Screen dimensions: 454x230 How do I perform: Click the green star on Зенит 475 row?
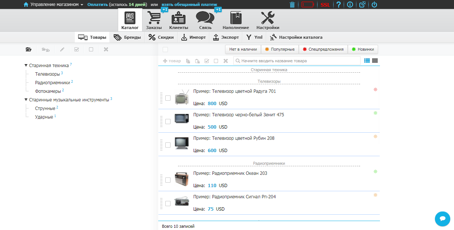click(375, 113)
